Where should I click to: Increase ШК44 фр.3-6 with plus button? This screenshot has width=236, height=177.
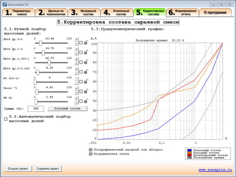76,40
